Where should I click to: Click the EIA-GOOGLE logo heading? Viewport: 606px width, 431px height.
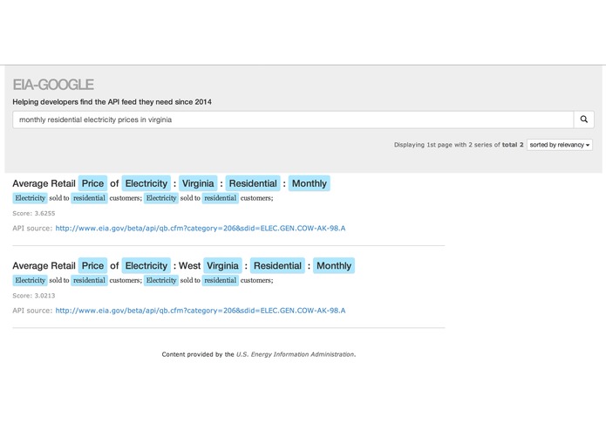pyautogui.click(x=53, y=85)
